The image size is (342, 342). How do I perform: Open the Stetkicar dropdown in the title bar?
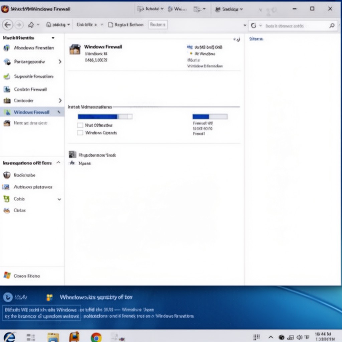click(x=229, y=9)
